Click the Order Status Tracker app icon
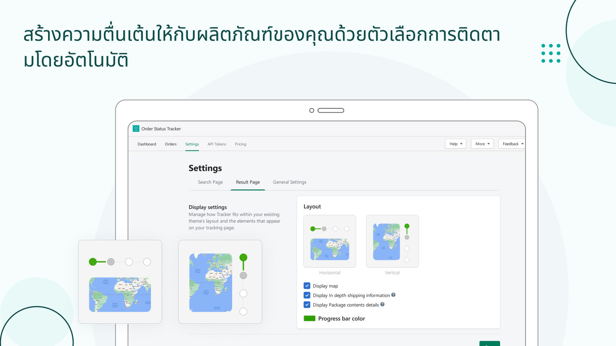The height and width of the screenshot is (346, 616). pos(136,129)
